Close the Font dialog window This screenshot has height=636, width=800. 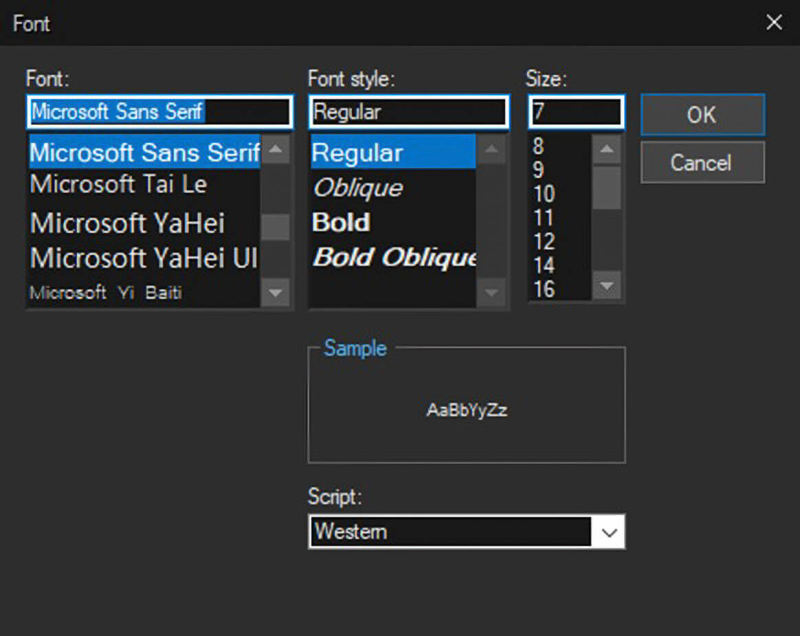[774, 23]
